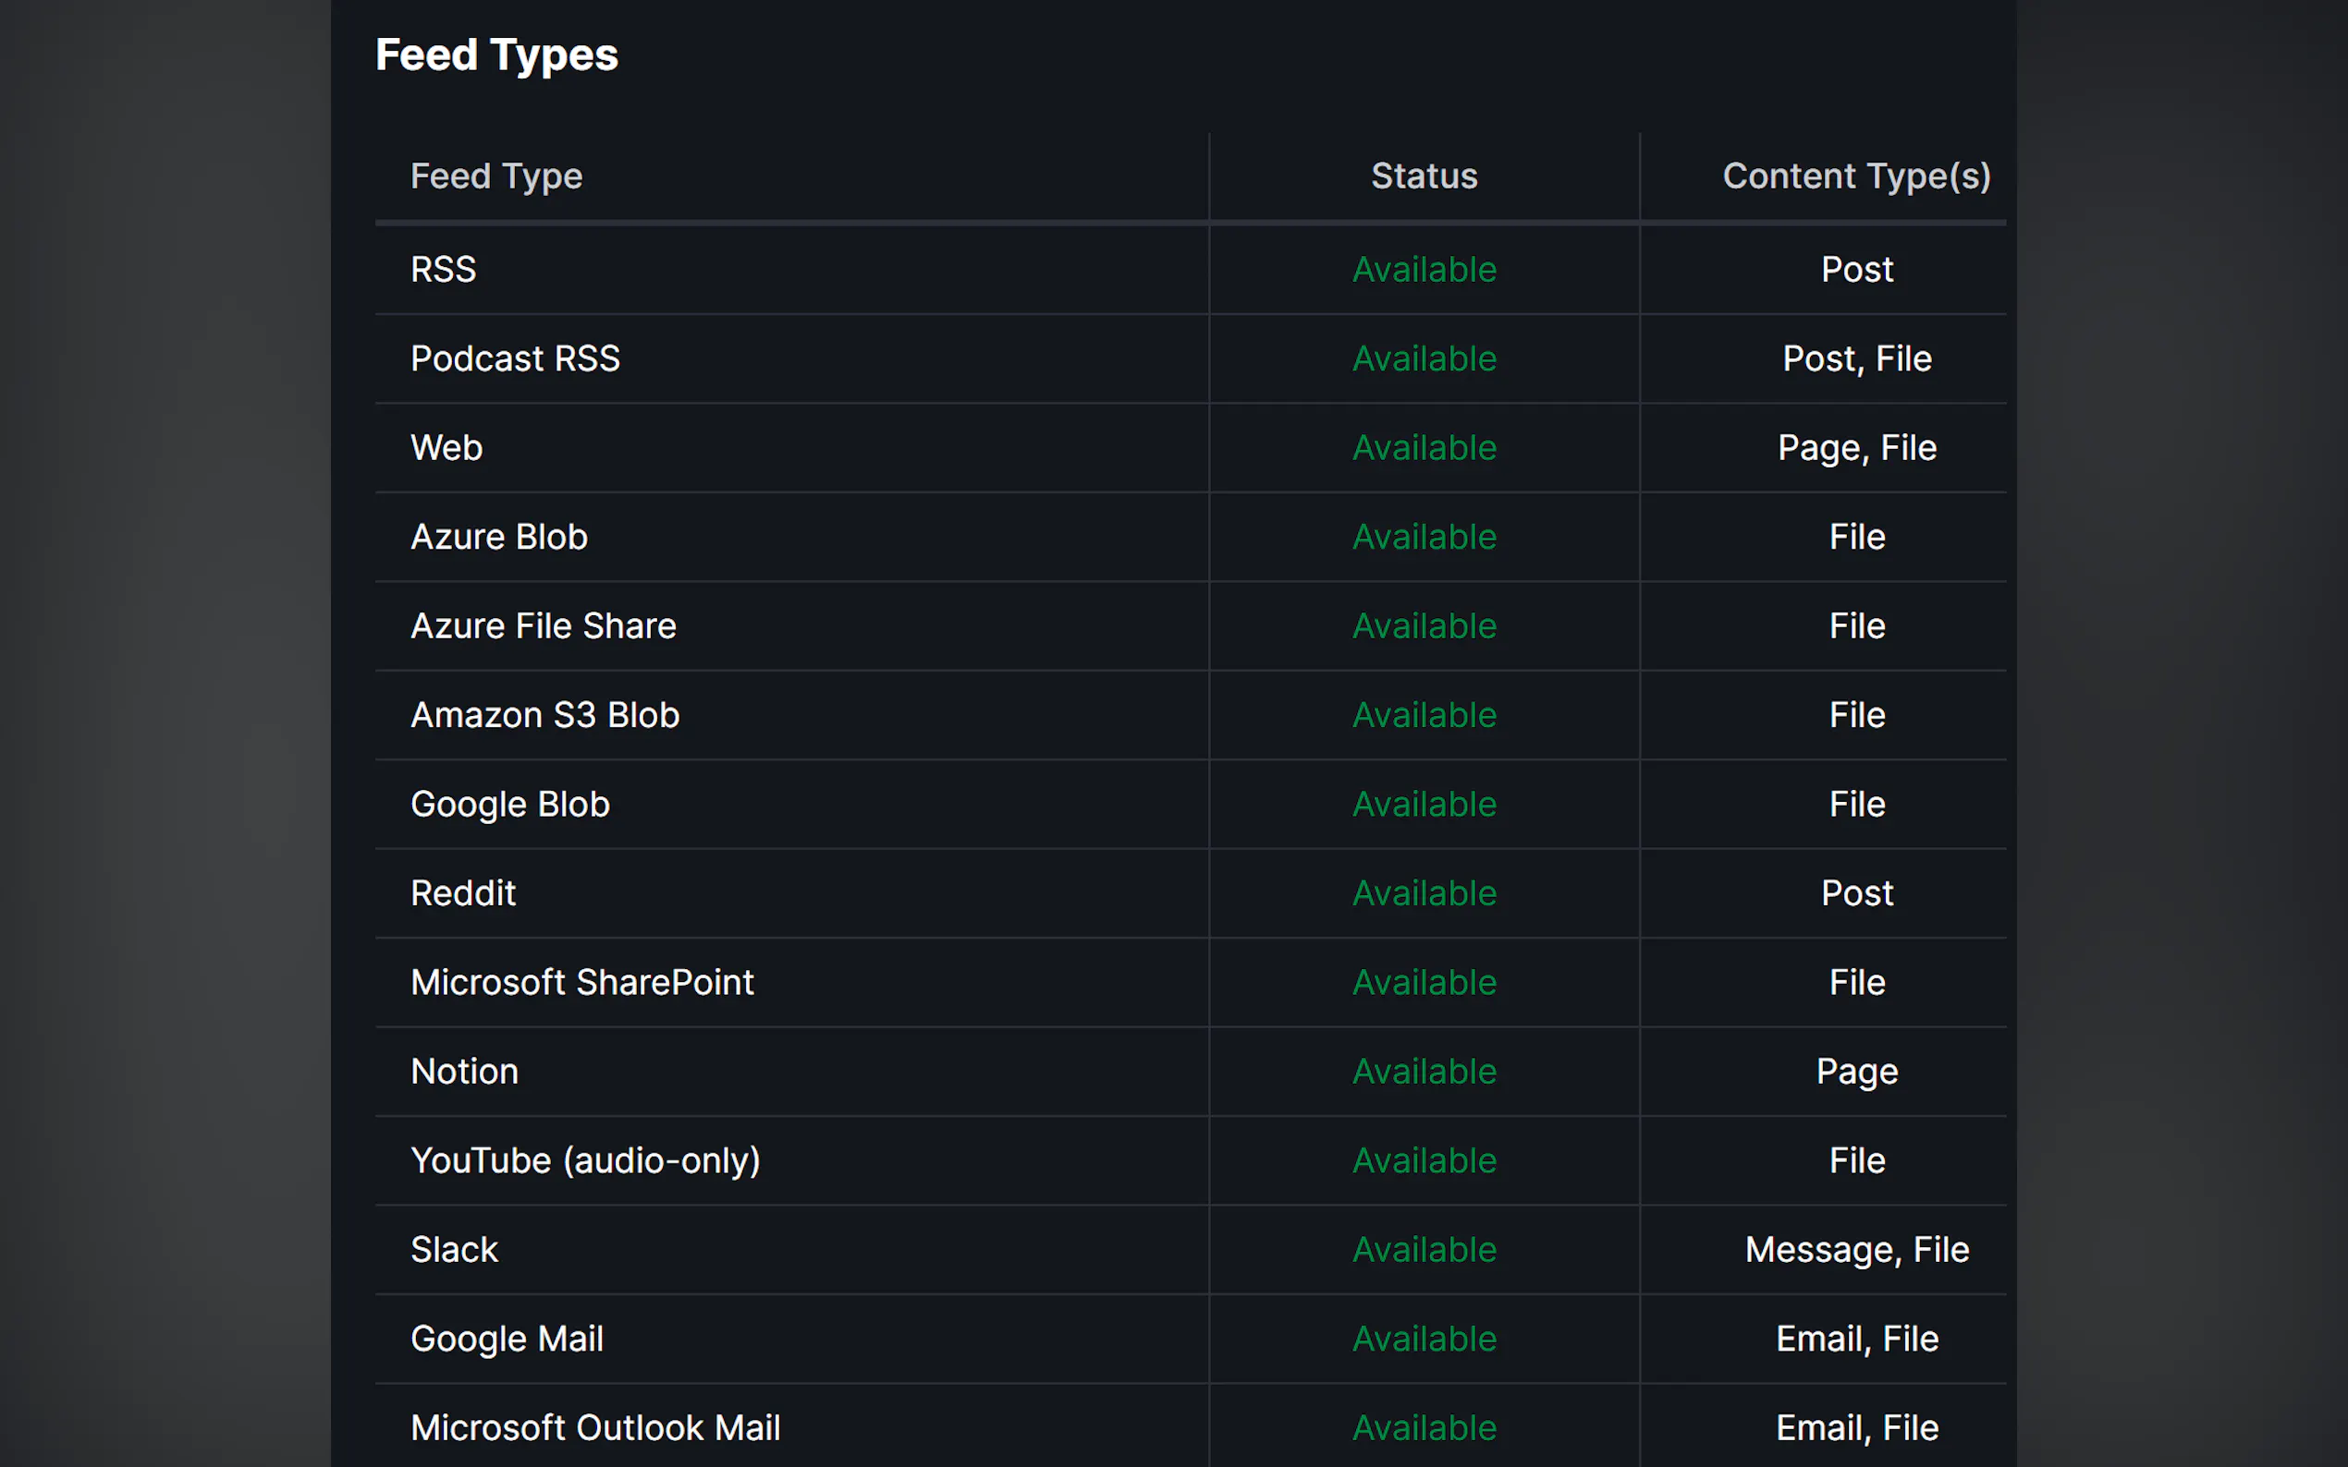Click Available status in the RSS row
The height and width of the screenshot is (1467, 2348).
point(1424,270)
